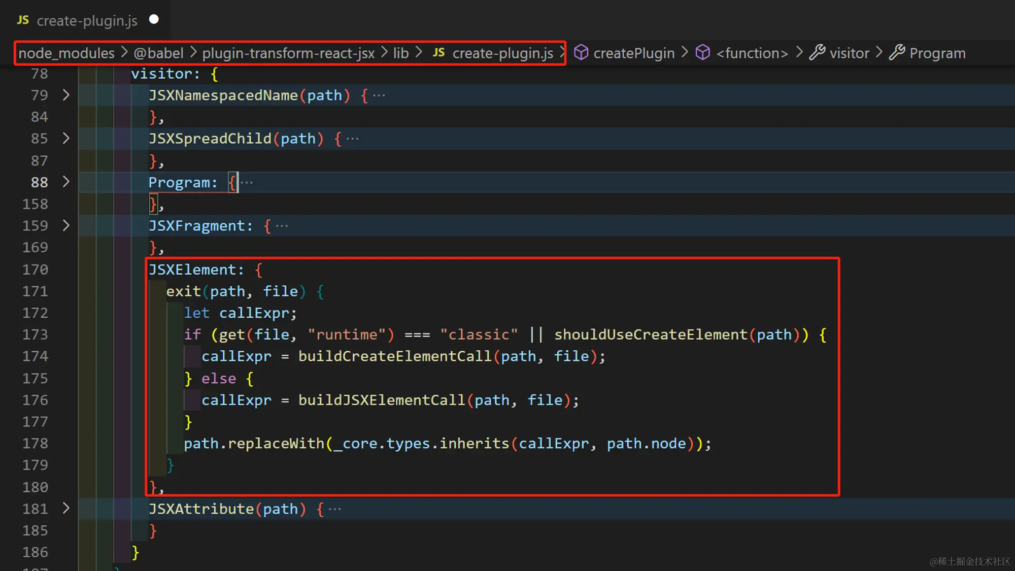Expand folded JSXFragment block at line 159
1015x571 pixels.
[66, 225]
